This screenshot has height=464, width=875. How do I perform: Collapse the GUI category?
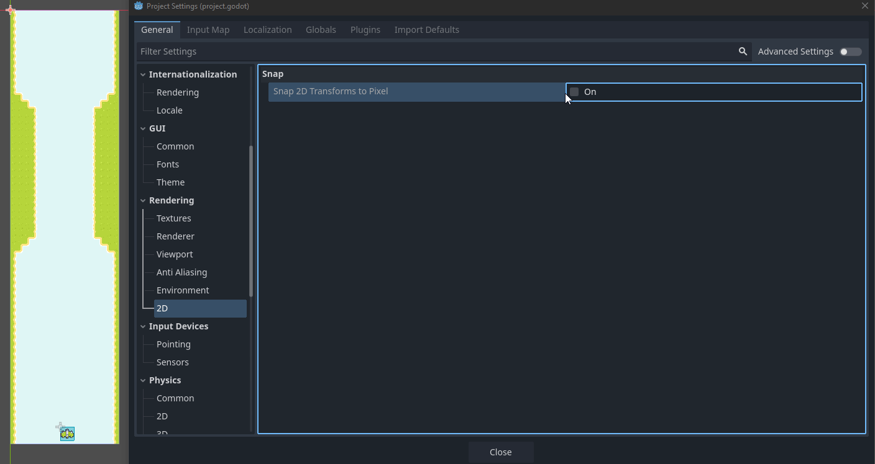click(x=142, y=128)
